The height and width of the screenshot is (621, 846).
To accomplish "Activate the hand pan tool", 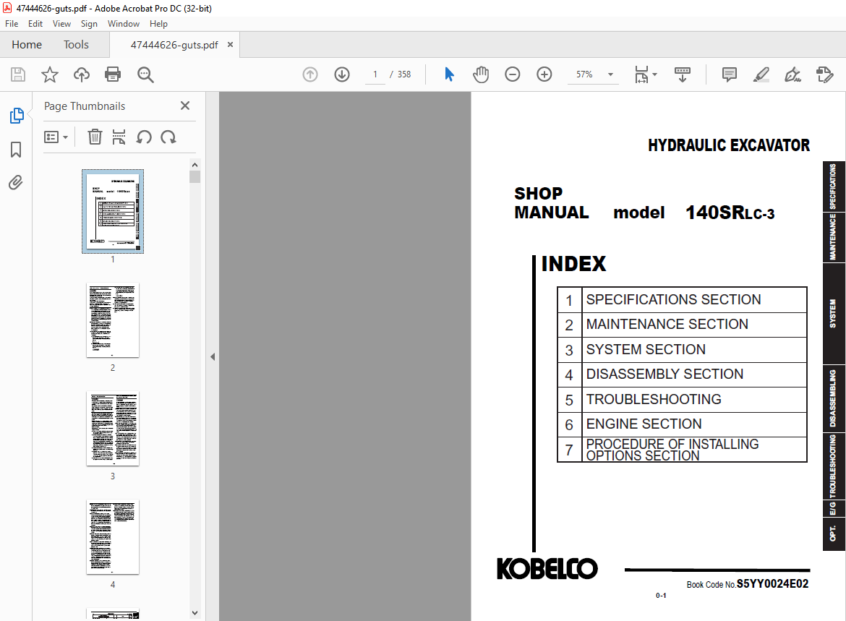I will 481,74.
